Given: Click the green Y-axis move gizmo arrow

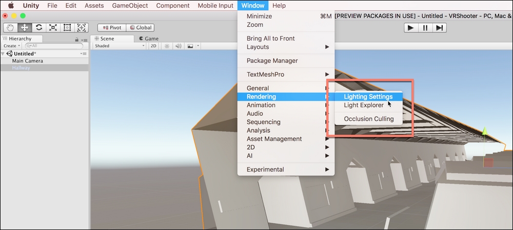Looking at the screenshot, I should coord(485,131).
